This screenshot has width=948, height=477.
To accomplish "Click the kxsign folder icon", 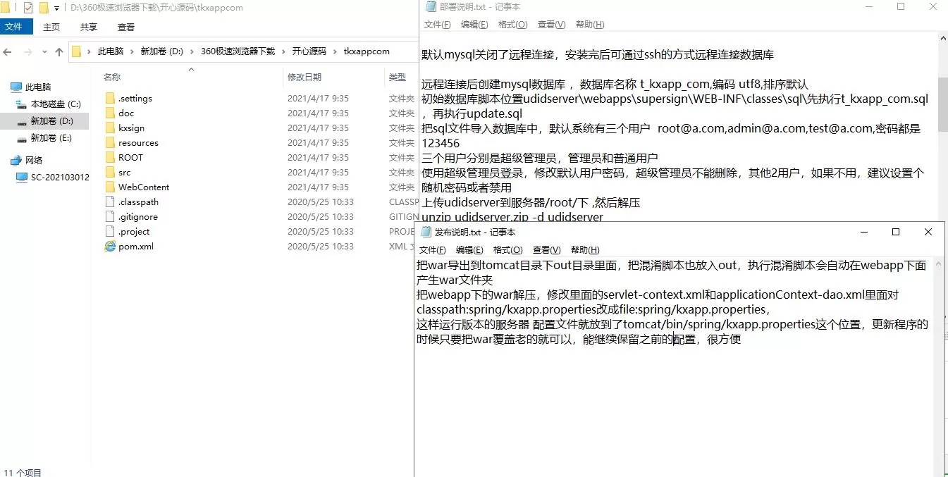I will 109,128.
